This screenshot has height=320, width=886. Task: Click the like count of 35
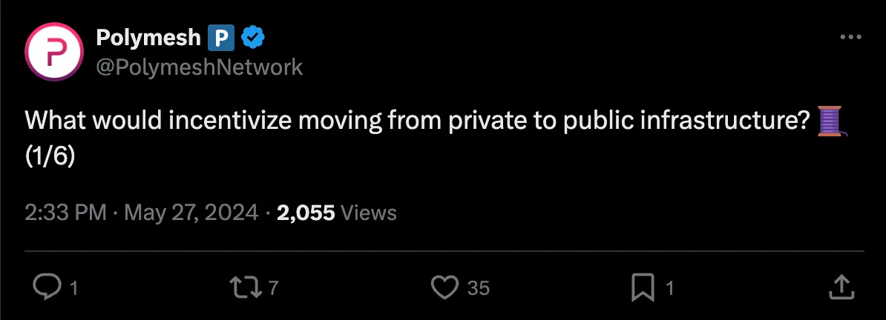click(479, 288)
